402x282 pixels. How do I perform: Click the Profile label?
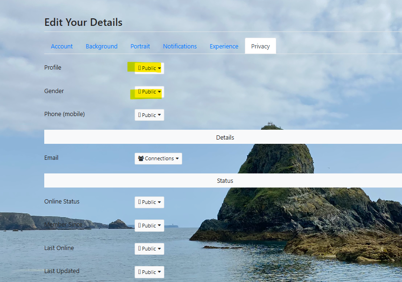tap(53, 67)
